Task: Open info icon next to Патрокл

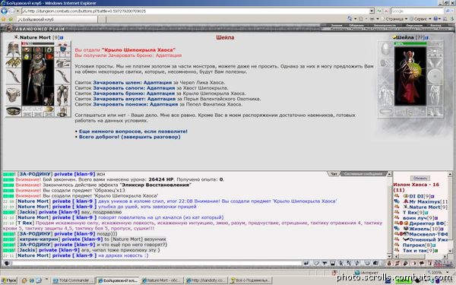Action: pos(434,245)
